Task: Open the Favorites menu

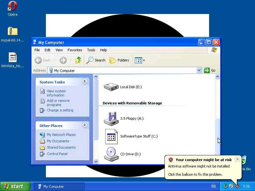Action: point(75,50)
